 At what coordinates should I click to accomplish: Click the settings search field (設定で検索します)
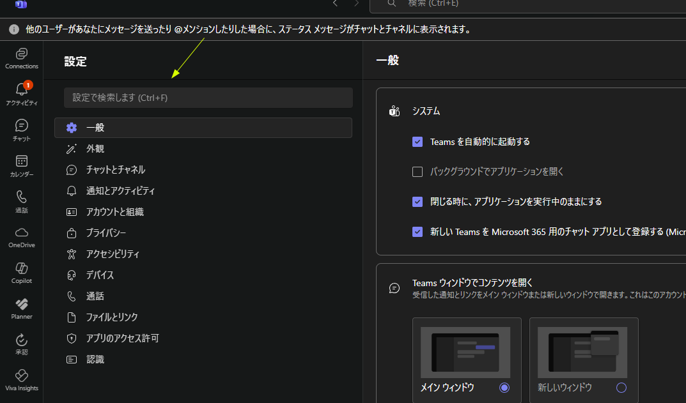click(208, 98)
